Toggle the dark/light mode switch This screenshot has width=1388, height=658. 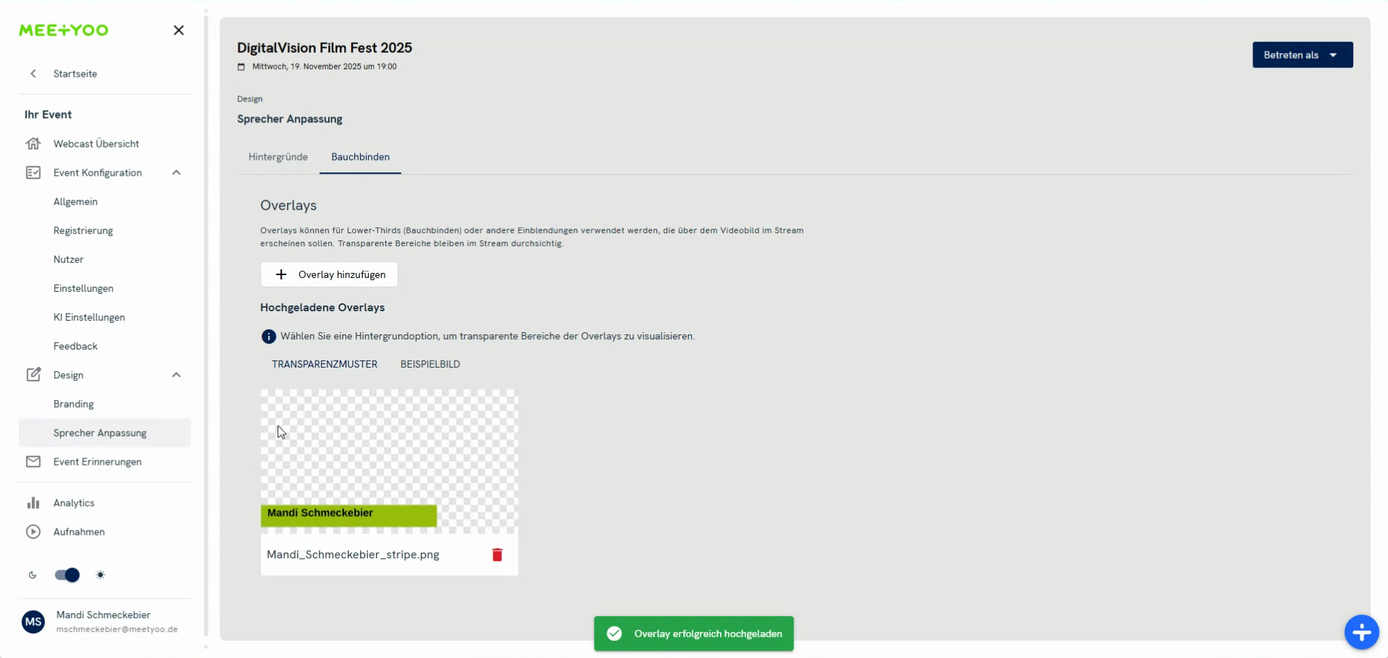[67, 575]
